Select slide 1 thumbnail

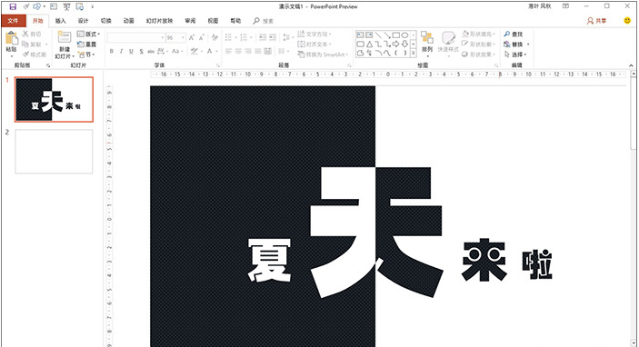[x=54, y=99]
